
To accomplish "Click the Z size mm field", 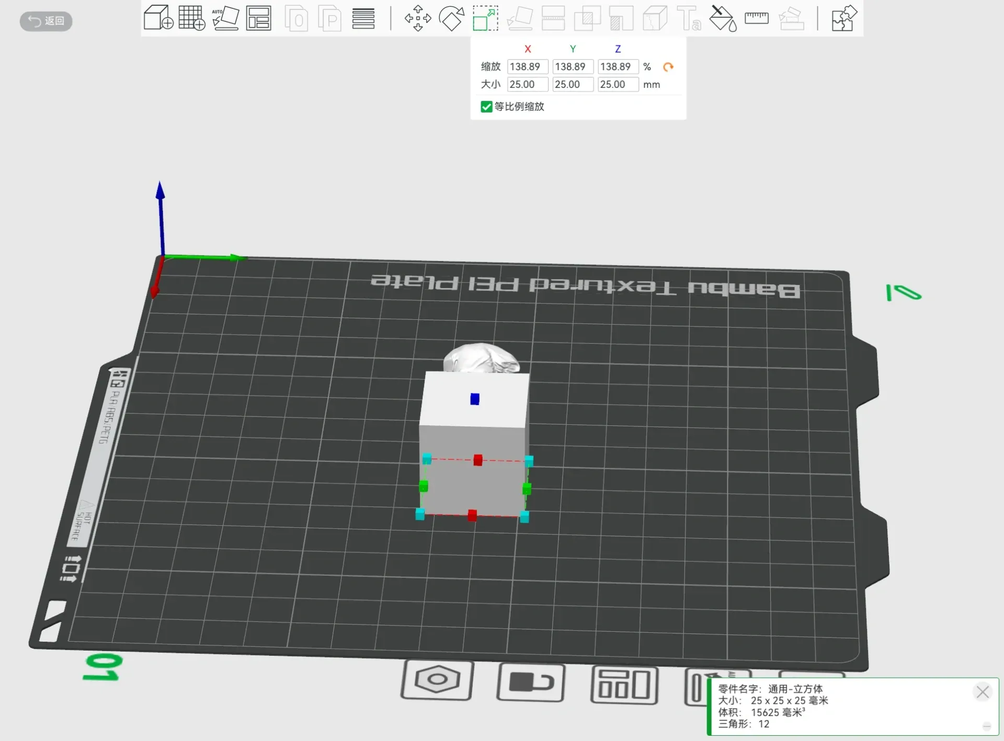I will click(618, 85).
